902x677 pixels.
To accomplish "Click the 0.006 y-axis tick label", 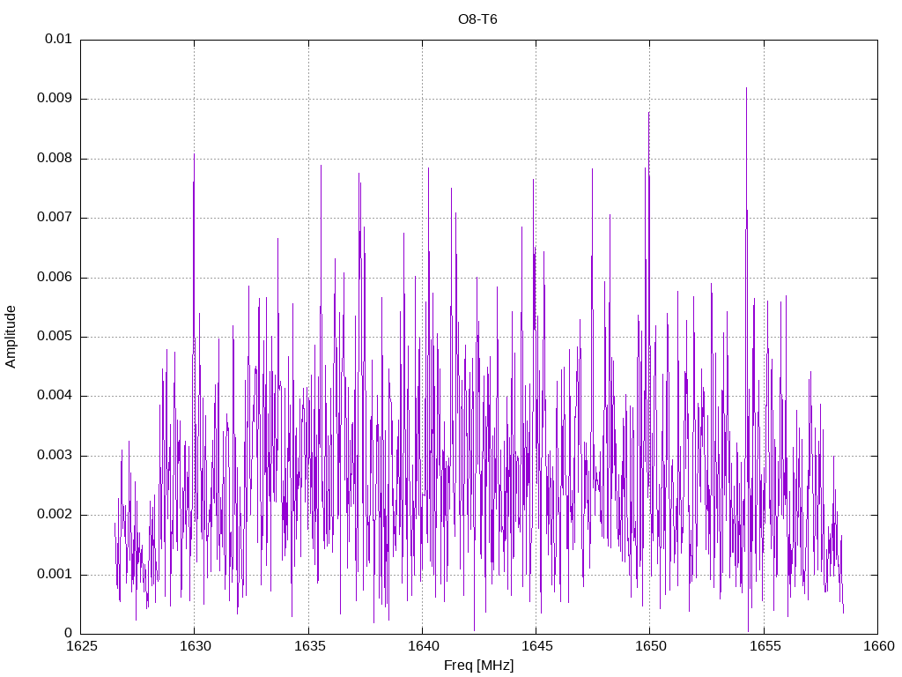I will [55, 278].
